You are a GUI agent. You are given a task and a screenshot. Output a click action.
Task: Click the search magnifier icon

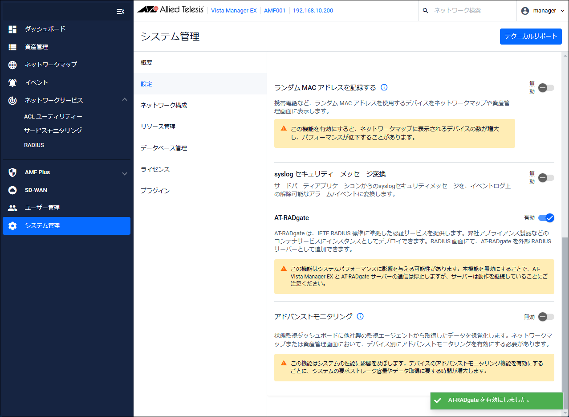pyautogui.click(x=425, y=10)
